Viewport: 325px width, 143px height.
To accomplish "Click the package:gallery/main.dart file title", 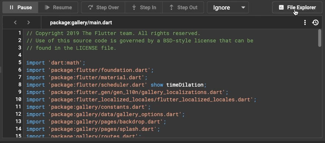I will (x=81, y=22).
